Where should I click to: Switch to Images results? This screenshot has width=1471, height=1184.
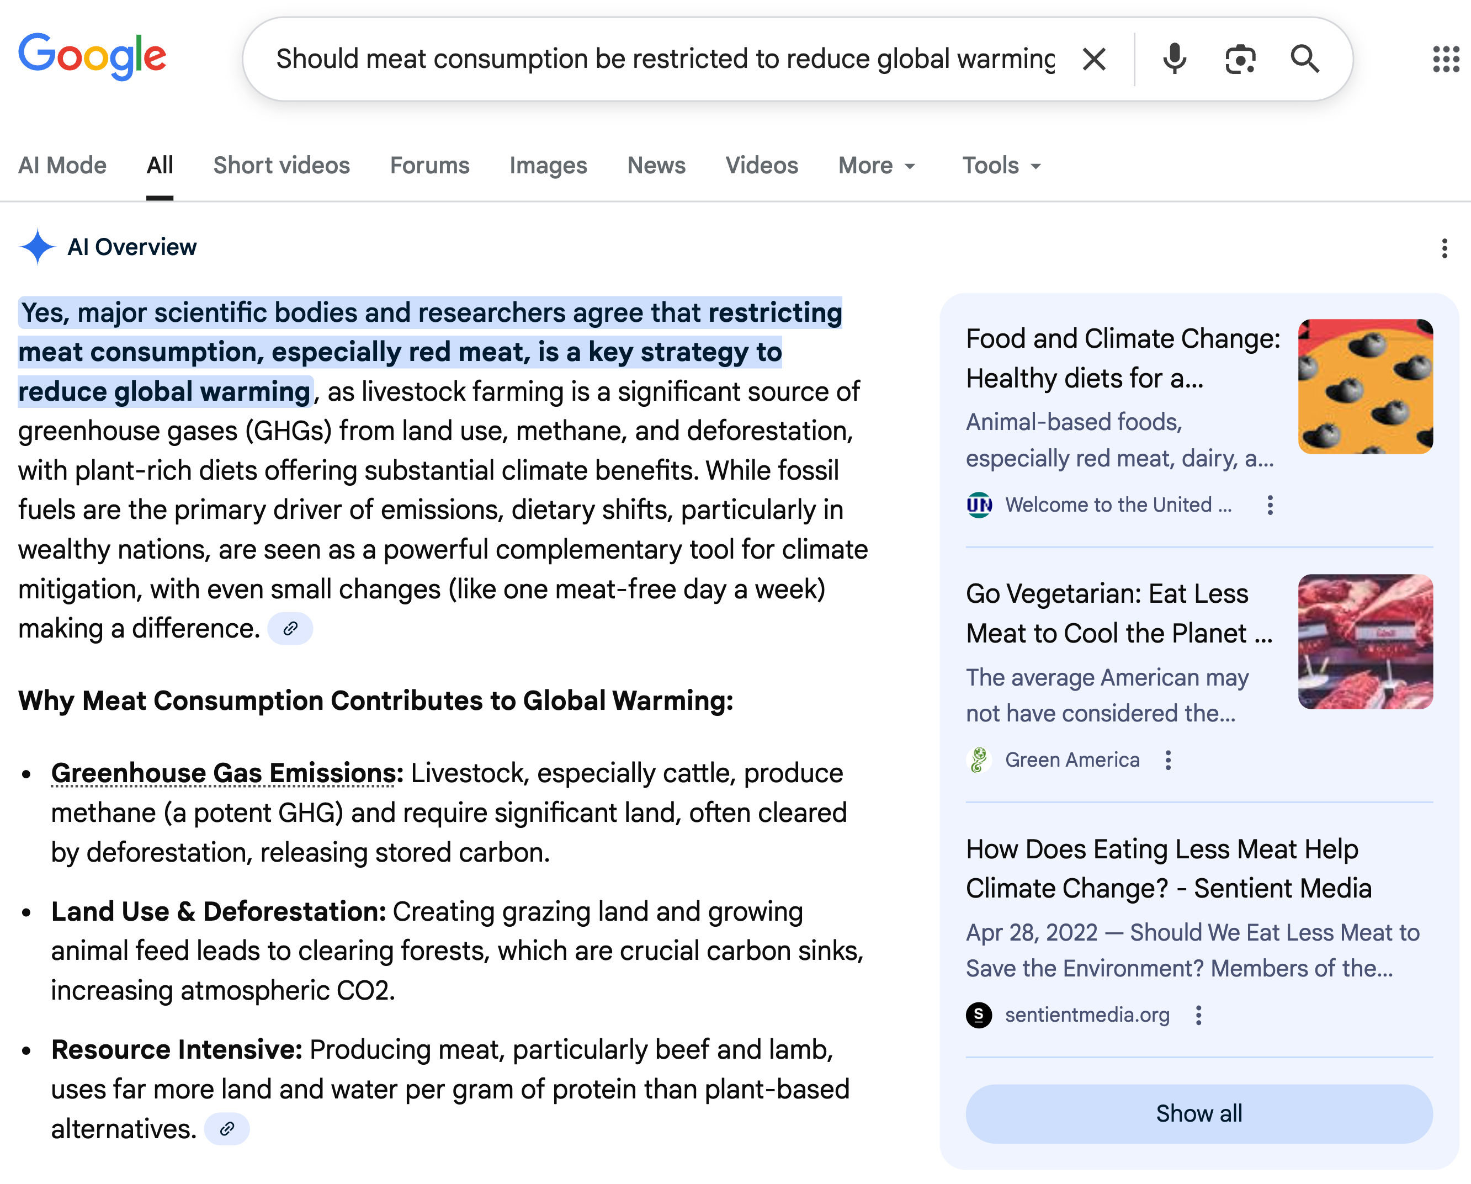tap(548, 166)
